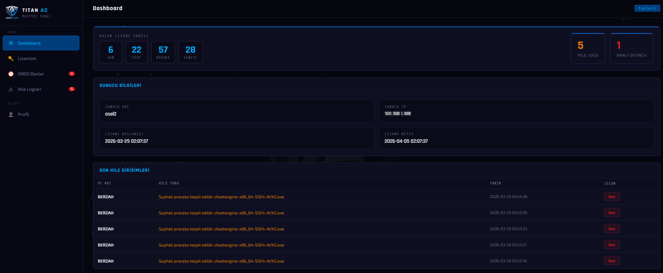Image resolution: width=663 pixels, height=273 pixels.
Task: Click the warning triangle icon beside Hile Loglari
Action: coord(11,89)
